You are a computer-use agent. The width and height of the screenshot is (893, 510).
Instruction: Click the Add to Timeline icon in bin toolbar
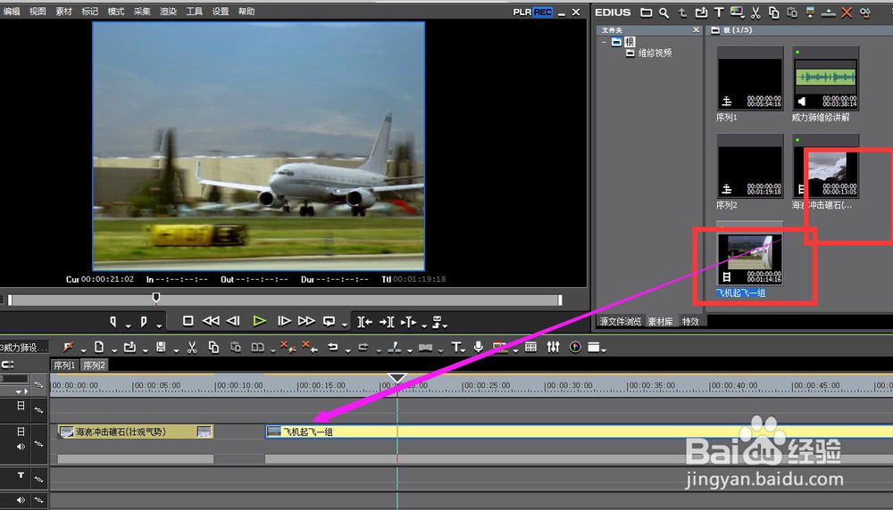(x=829, y=12)
